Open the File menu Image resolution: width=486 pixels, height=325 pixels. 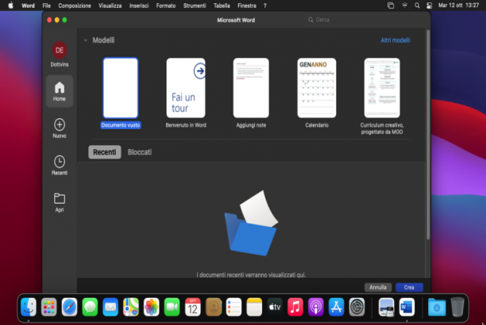(47, 6)
